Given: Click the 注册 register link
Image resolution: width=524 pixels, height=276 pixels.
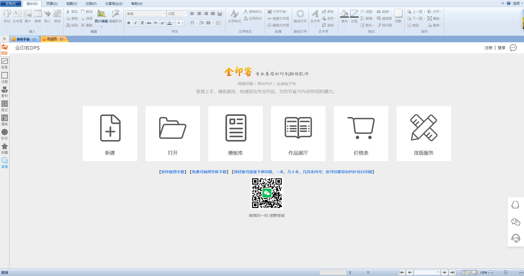Looking at the screenshot, I should [488, 48].
